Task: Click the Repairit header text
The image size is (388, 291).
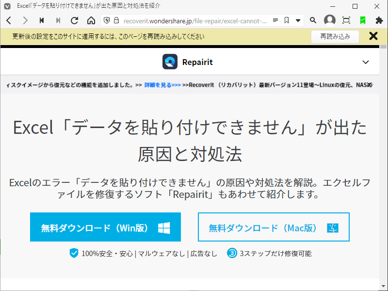Action: (x=197, y=62)
